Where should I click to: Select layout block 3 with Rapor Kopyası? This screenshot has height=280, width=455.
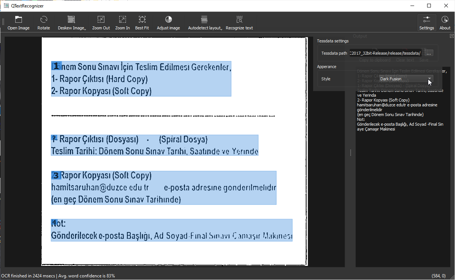(x=164, y=188)
